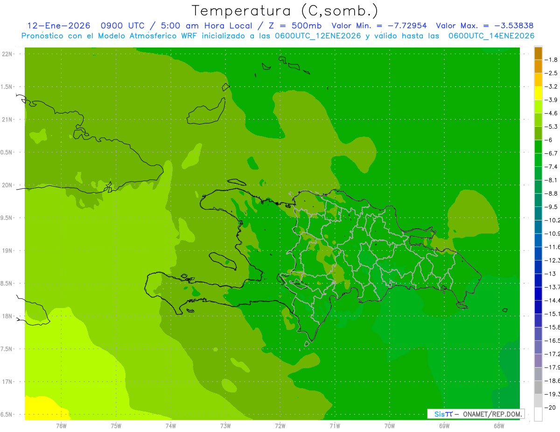560x432 pixels.
Task: Click the longitude axis label "72W"
Action: click(280, 426)
